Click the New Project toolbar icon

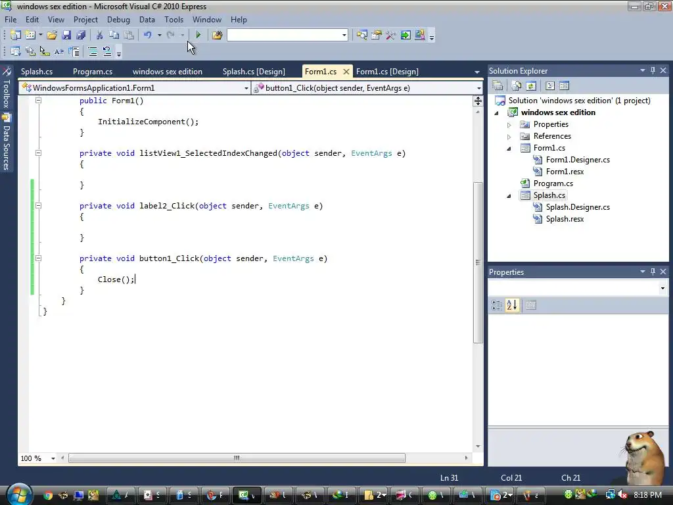(16, 35)
